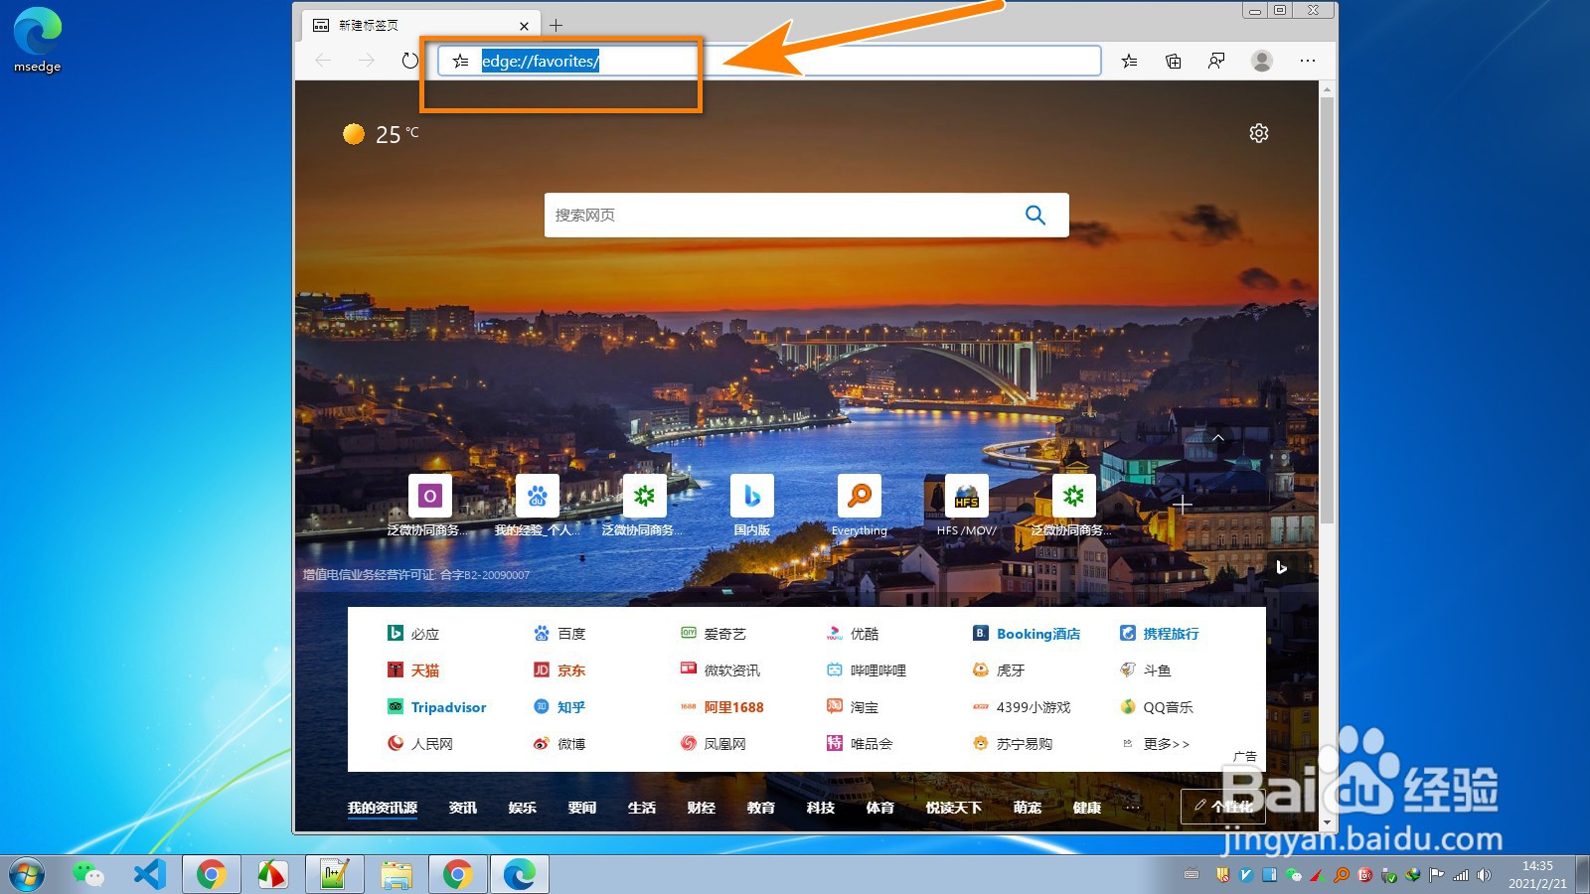Open the user profile avatar
This screenshot has height=894, width=1590.
pos(1262,61)
